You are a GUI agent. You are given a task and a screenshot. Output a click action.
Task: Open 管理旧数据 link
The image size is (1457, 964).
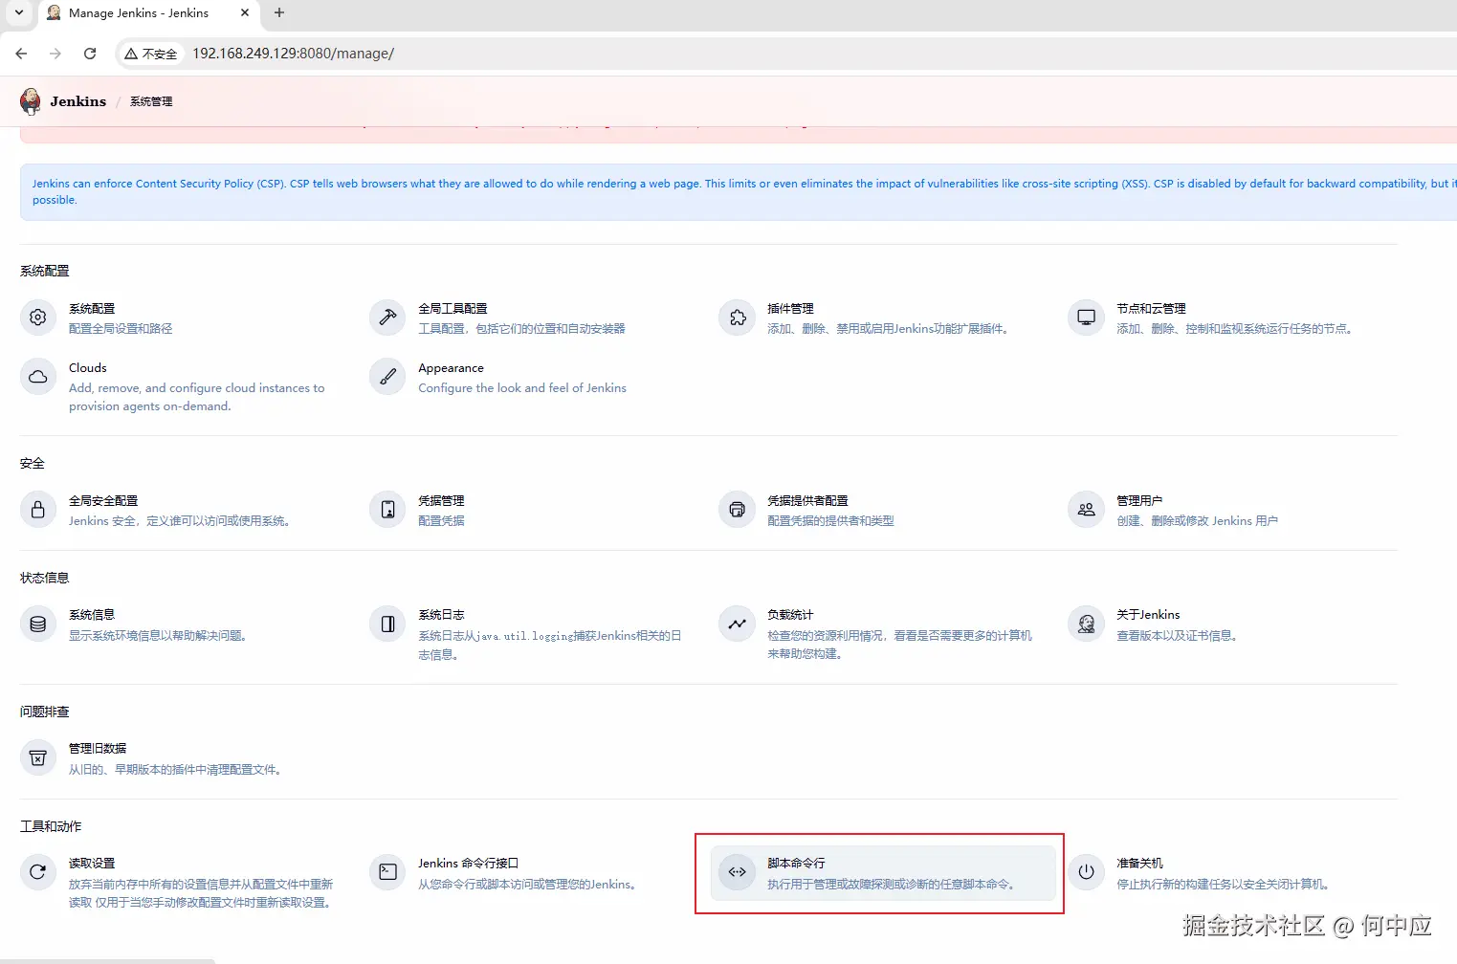98,749
